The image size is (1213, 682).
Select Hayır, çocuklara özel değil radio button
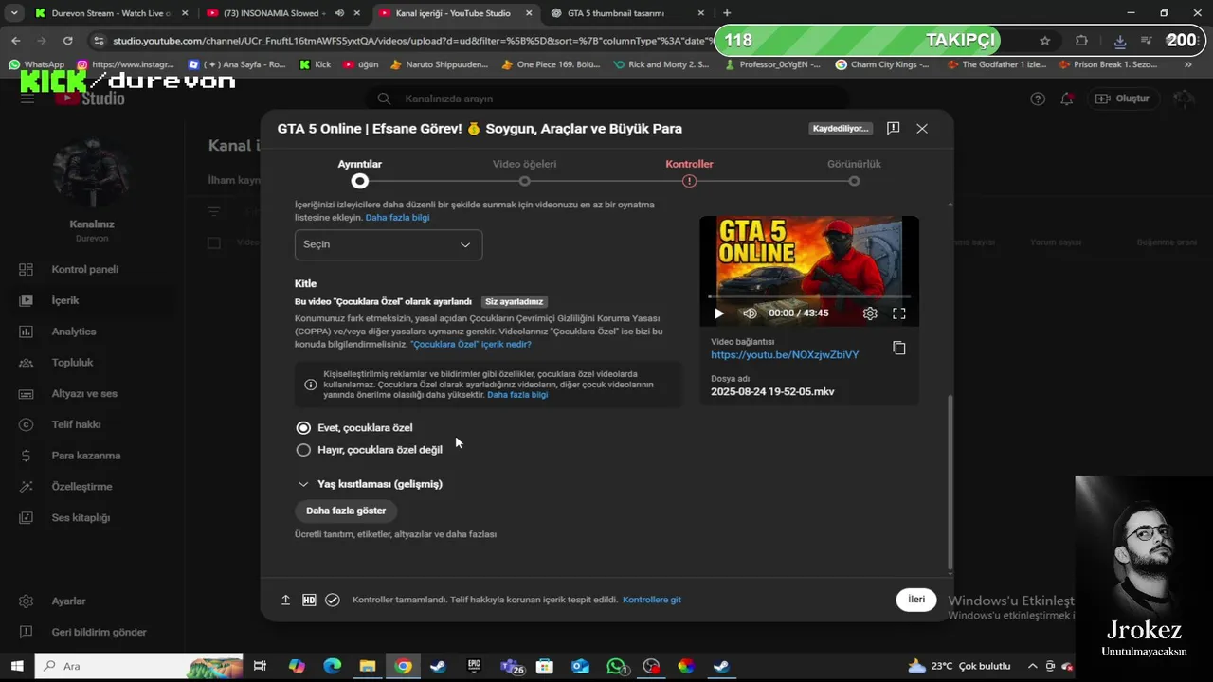(x=303, y=450)
